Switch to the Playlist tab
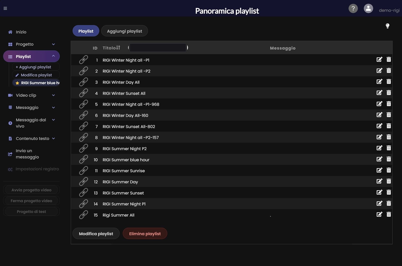 tap(86, 31)
